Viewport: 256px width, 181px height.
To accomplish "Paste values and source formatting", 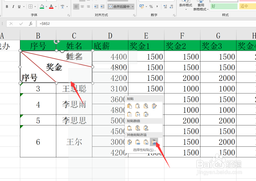I will pos(146,128).
